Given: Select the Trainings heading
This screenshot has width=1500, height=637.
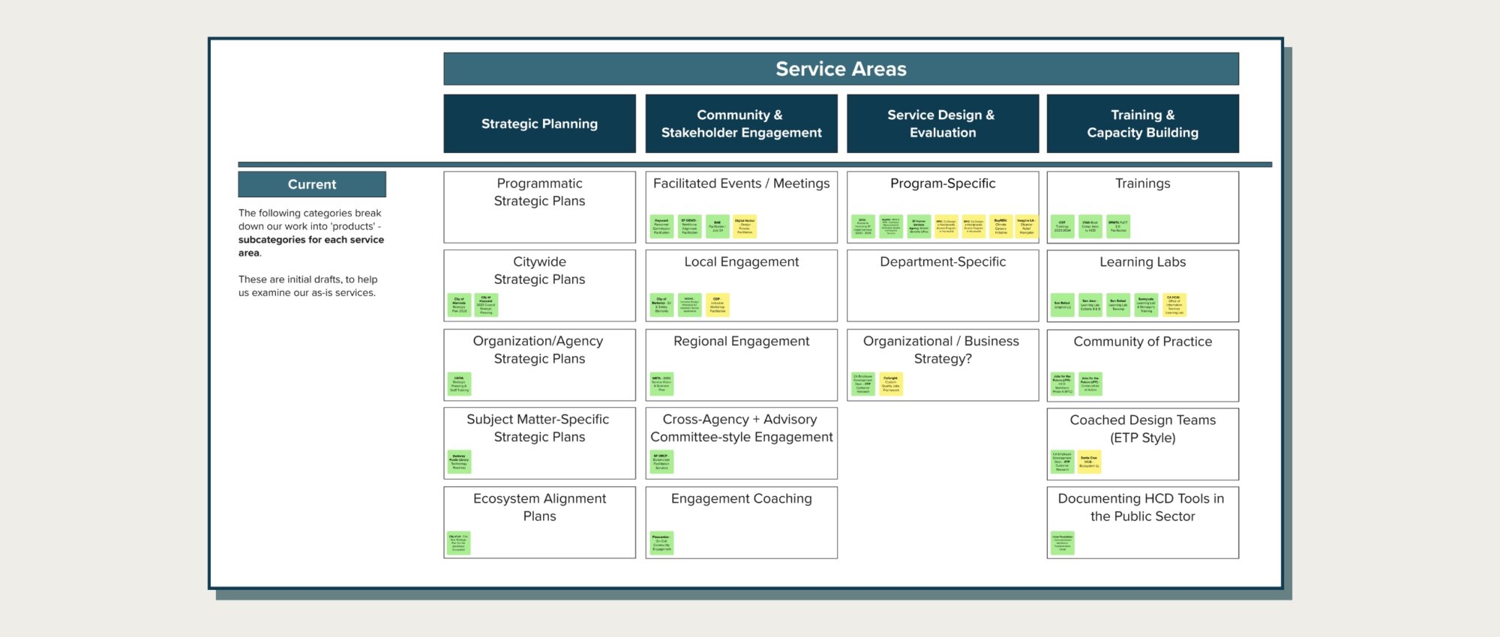Looking at the screenshot, I should click(x=1142, y=183).
